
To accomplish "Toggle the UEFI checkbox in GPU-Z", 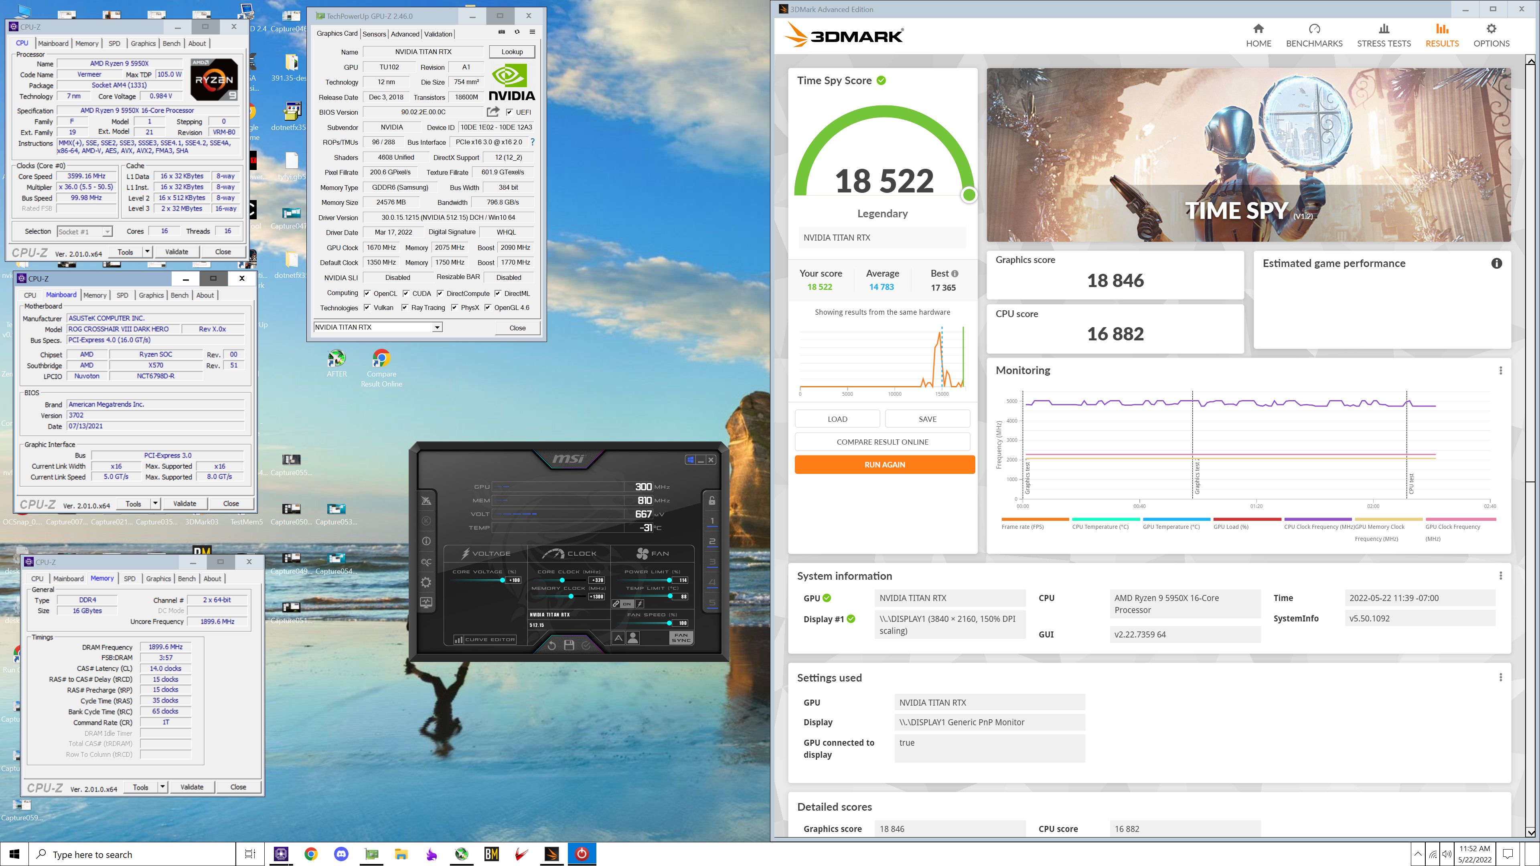I will click(509, 112).
